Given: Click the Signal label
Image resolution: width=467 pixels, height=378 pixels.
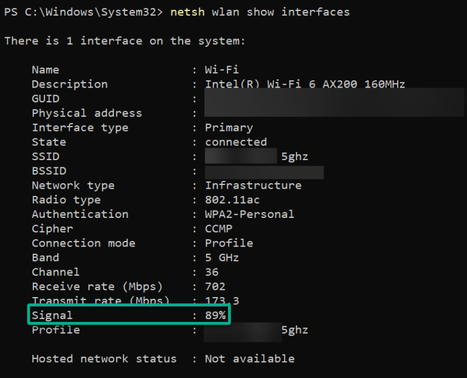Looking at the screenshot, I should click(x=52, y=315).
